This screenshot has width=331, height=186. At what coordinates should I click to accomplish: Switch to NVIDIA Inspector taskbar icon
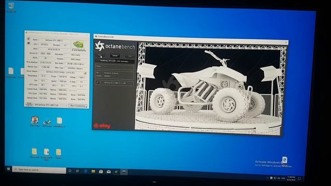[x=116, y=172]
